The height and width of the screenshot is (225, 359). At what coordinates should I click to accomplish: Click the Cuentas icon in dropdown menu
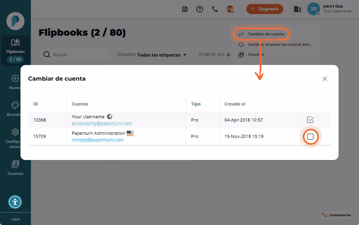click(241, 55)
